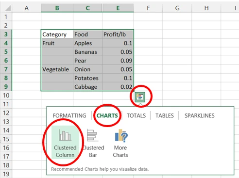Click the 'Cabbage' cell
This screenshot has width=239, height=178.
[87, 87]
